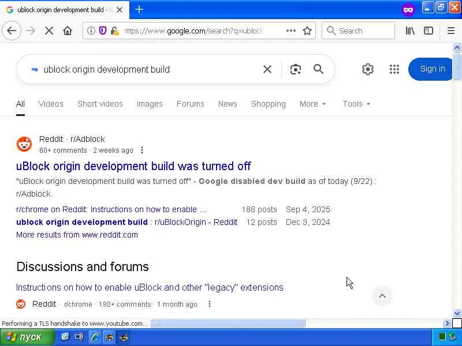Click the browser address bar URL

click(193, 31)
